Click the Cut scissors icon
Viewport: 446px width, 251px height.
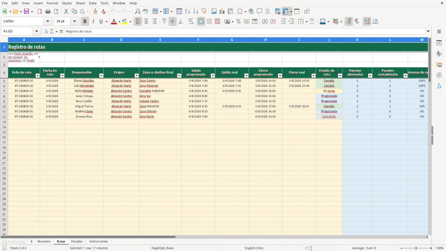click(66, 12)
